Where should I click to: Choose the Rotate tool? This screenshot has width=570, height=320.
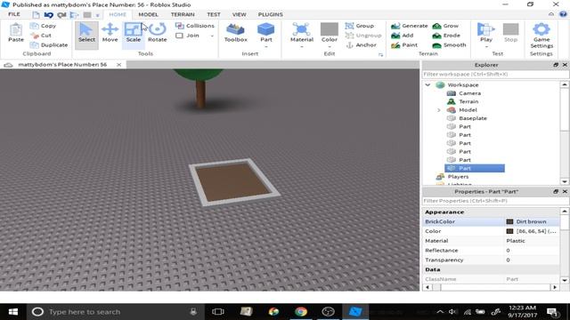click(157, 33)
